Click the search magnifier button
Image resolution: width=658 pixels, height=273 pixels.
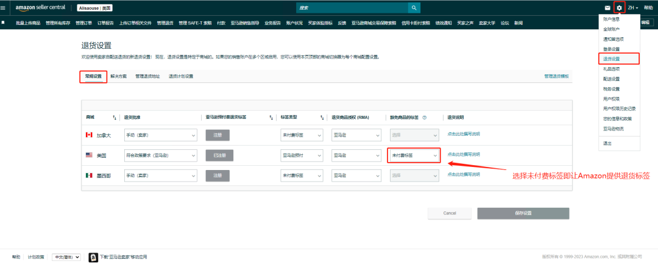[414, 7]
